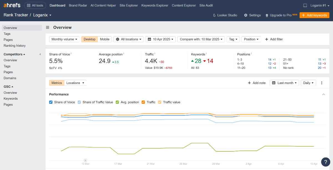The height and width of the screenshot is (170, 333).
Task: Open Domains under Competitors
Action: pyautogui.click(x=10, y=78)
